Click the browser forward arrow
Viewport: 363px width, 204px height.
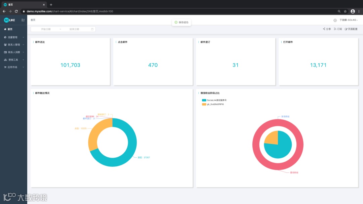point(10,11)
